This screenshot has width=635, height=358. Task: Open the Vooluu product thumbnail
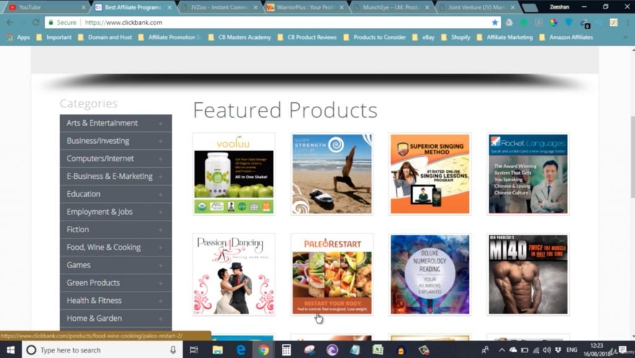234,174
